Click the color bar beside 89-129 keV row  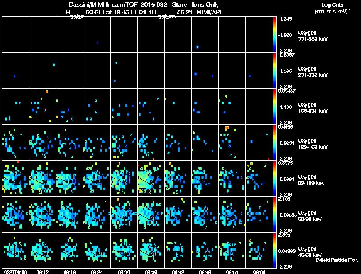[274, 178]
